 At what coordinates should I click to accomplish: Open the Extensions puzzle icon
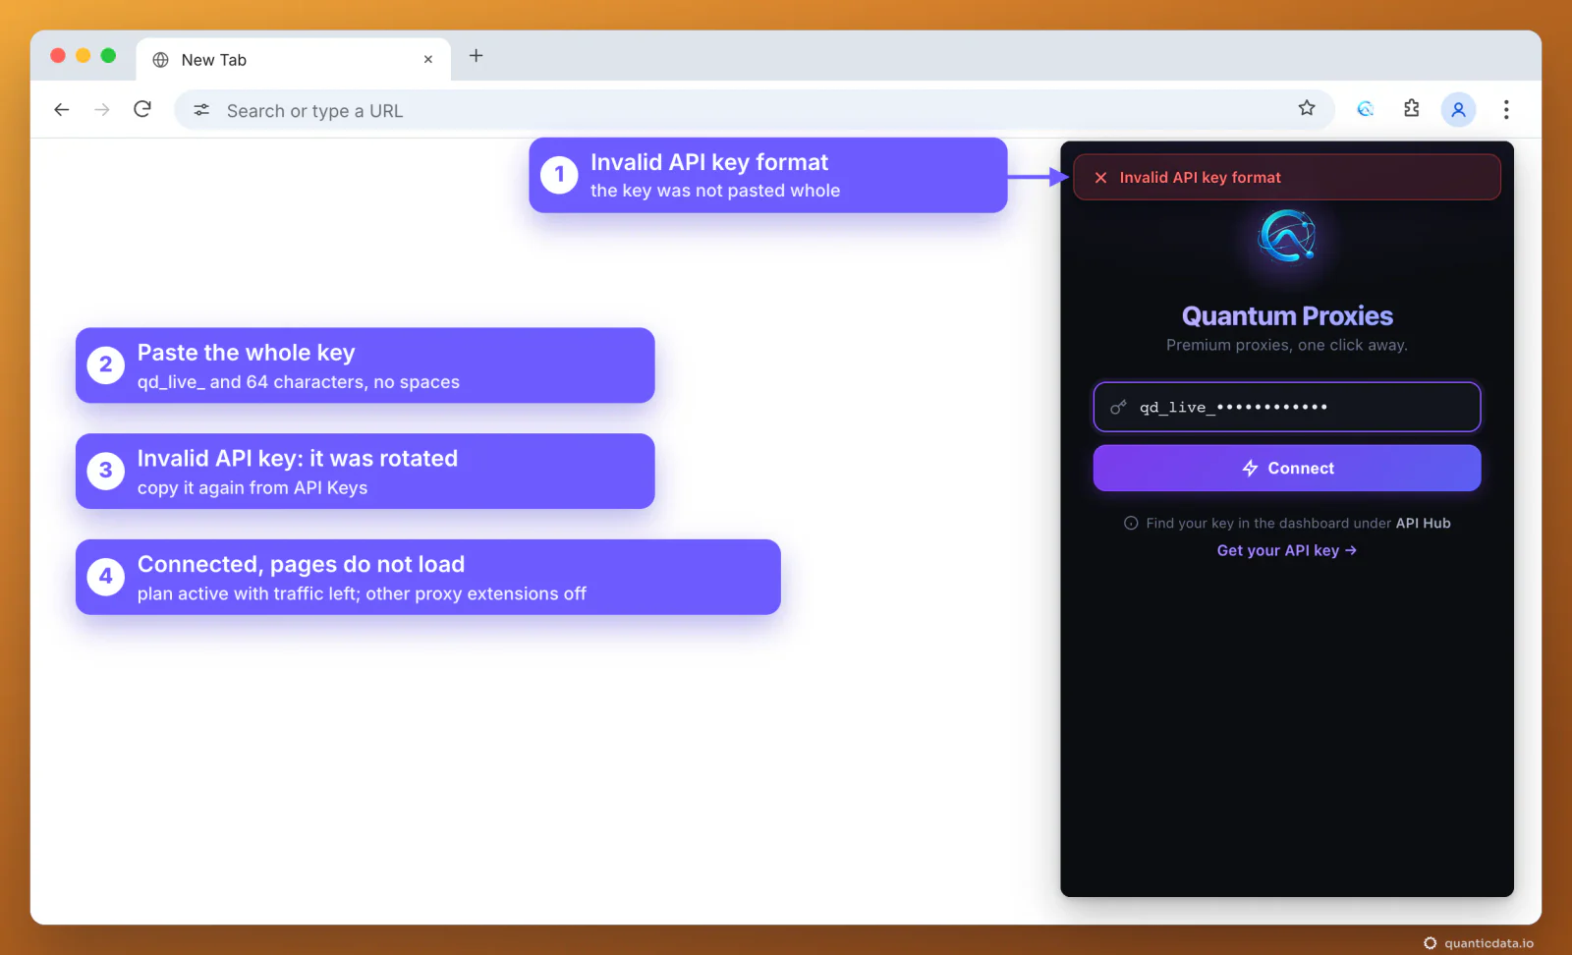[1412, 109]
